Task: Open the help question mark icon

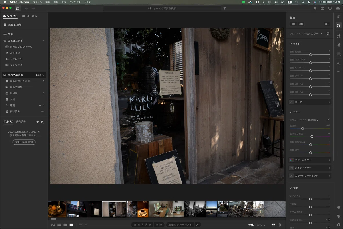Action: [x=330, y=9]
